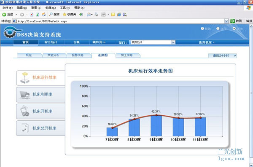Switch to the 加工信息 tab

click(127, 55)
